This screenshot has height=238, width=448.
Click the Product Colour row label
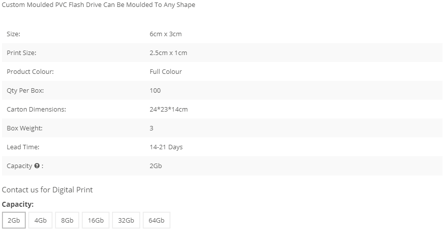30,72
